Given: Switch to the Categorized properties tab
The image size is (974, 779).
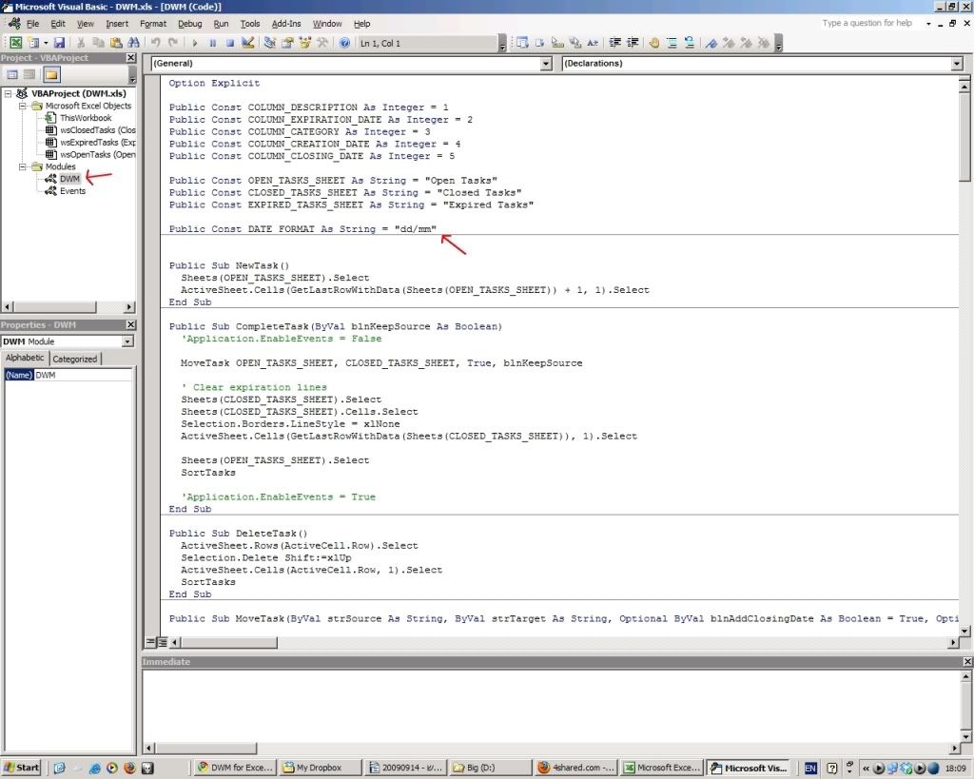Looking at the screenshot, I should point(75,359).
